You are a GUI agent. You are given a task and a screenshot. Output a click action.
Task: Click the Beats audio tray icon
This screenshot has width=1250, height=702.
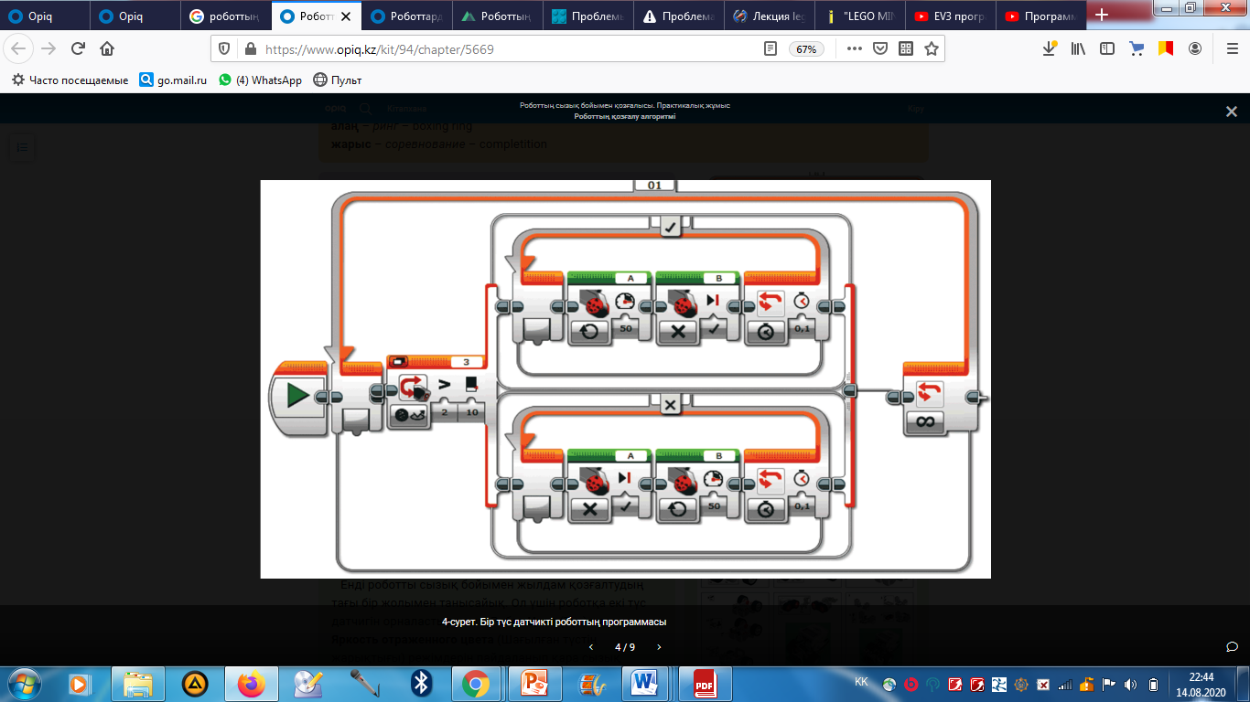(x=911, y=684)
